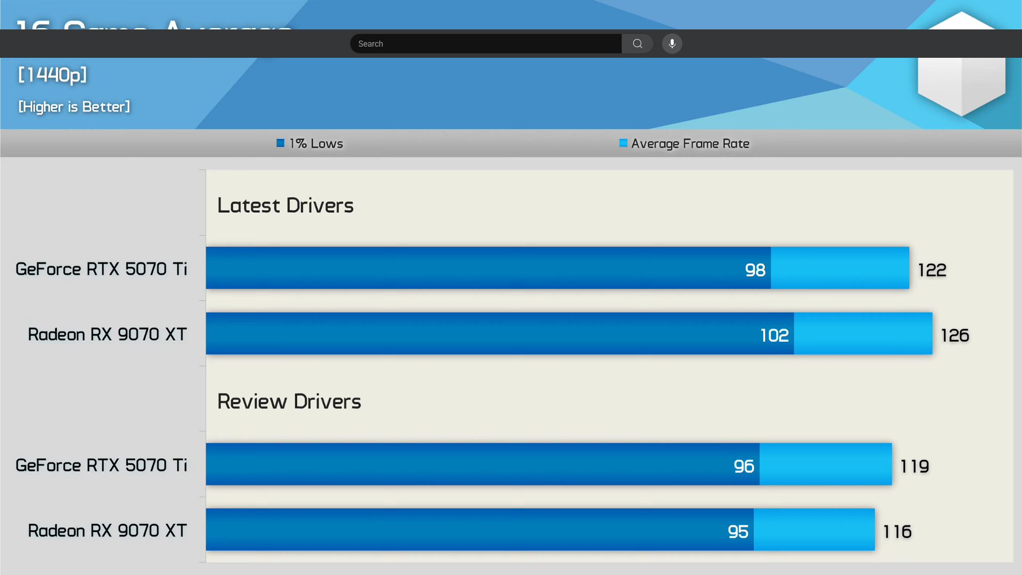
Task: Click Radeon RX 9070 XT label under Review Drivers
Action: (107, 530)
